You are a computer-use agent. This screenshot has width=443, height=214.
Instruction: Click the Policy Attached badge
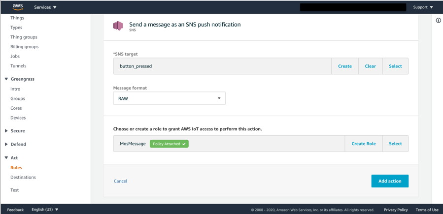[x=169, y=144]
